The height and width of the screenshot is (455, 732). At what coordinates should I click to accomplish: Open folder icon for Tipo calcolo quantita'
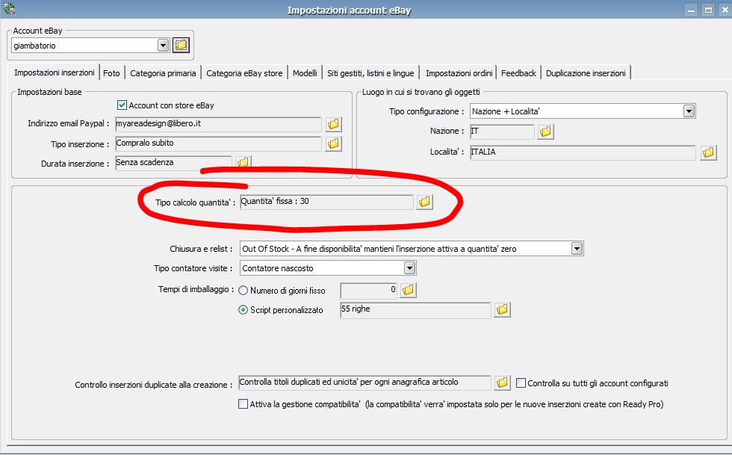(424, 202)
